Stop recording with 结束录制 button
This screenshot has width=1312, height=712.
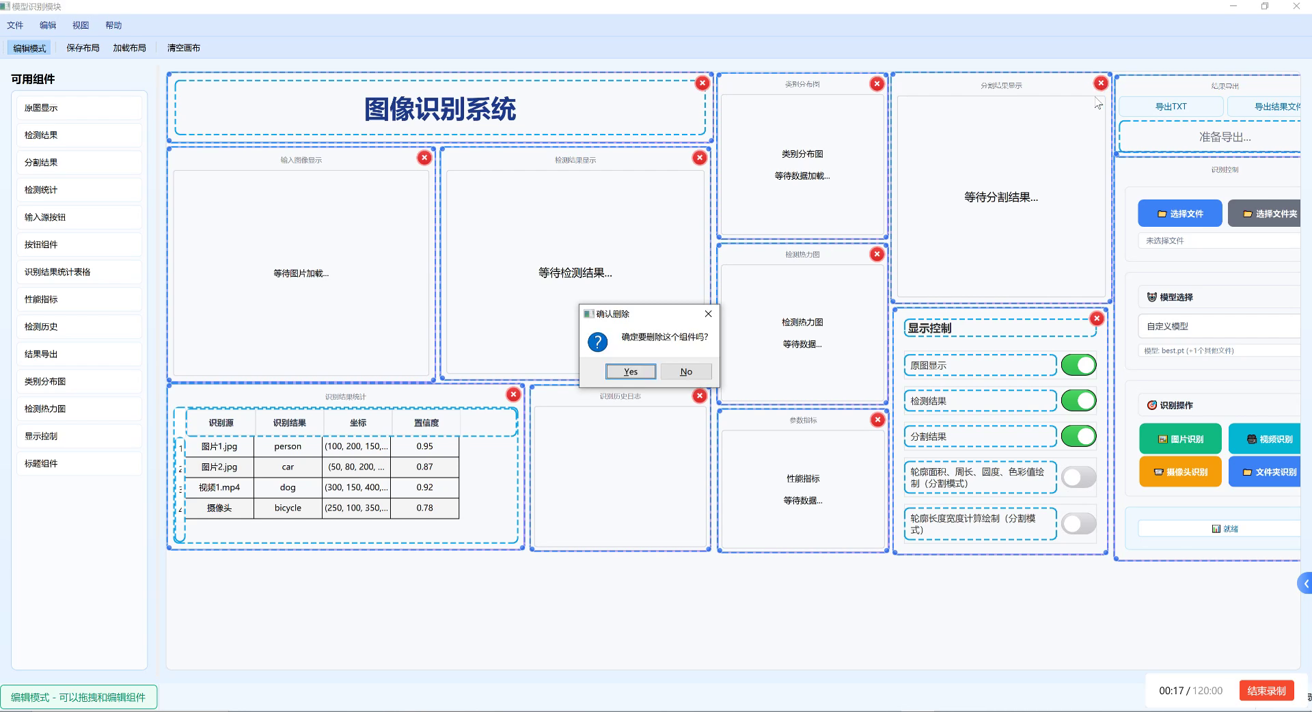tap(1266, 691)
